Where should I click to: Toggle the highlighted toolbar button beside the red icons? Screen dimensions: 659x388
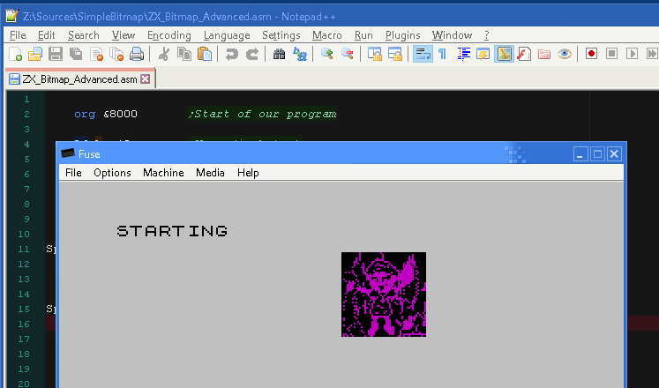[x=505, y=55]
